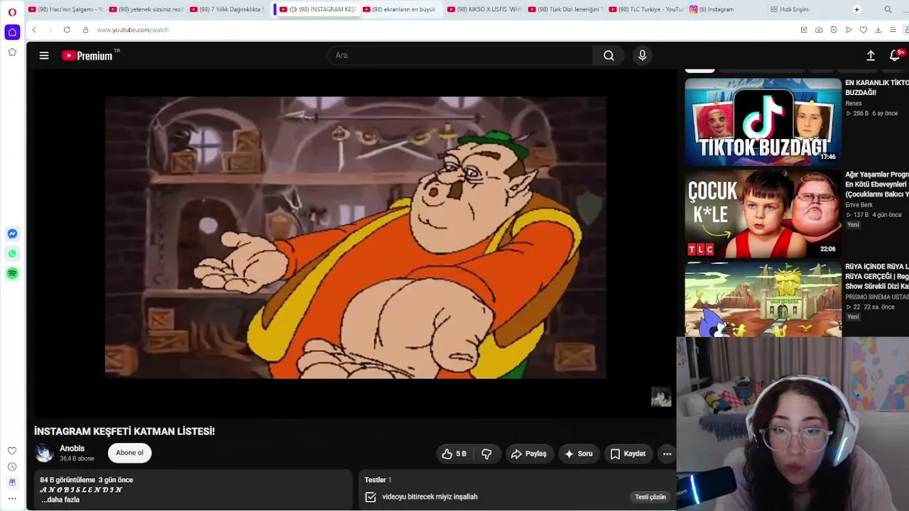The width and height of the screenshot is (909, 511).
Task: Open the heart icon in Opera sidebar
Action: pos(12,451)
